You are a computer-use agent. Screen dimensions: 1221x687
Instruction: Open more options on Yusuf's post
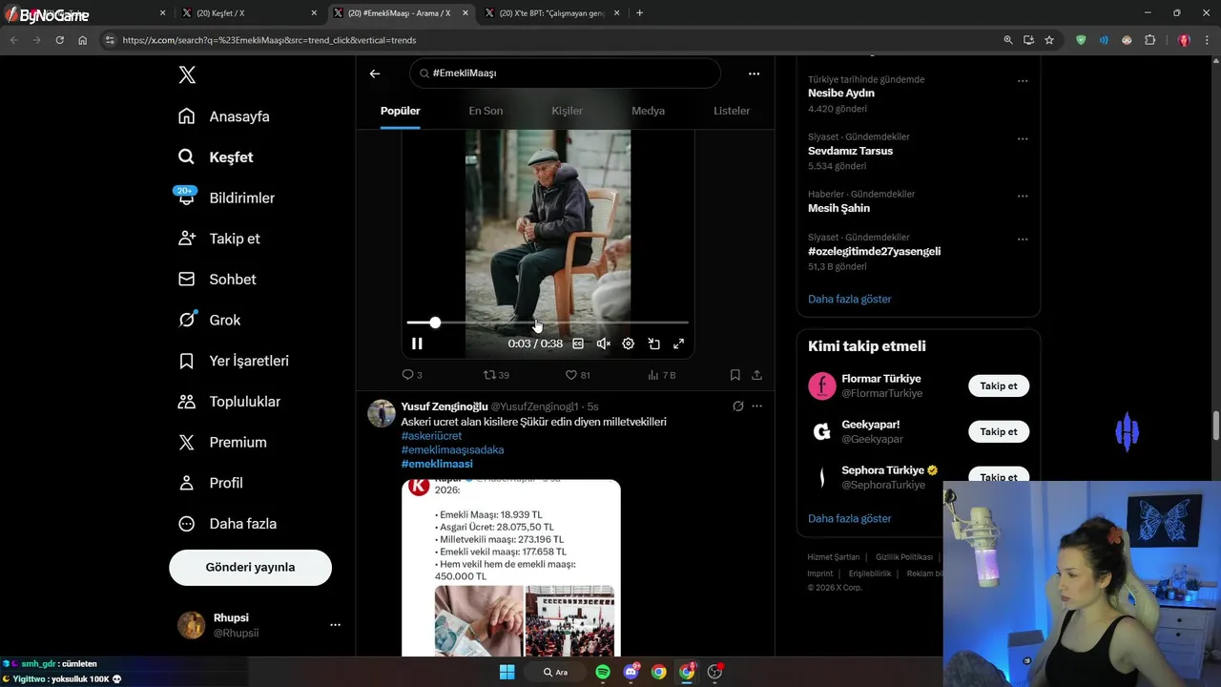[x=756, y=406]
